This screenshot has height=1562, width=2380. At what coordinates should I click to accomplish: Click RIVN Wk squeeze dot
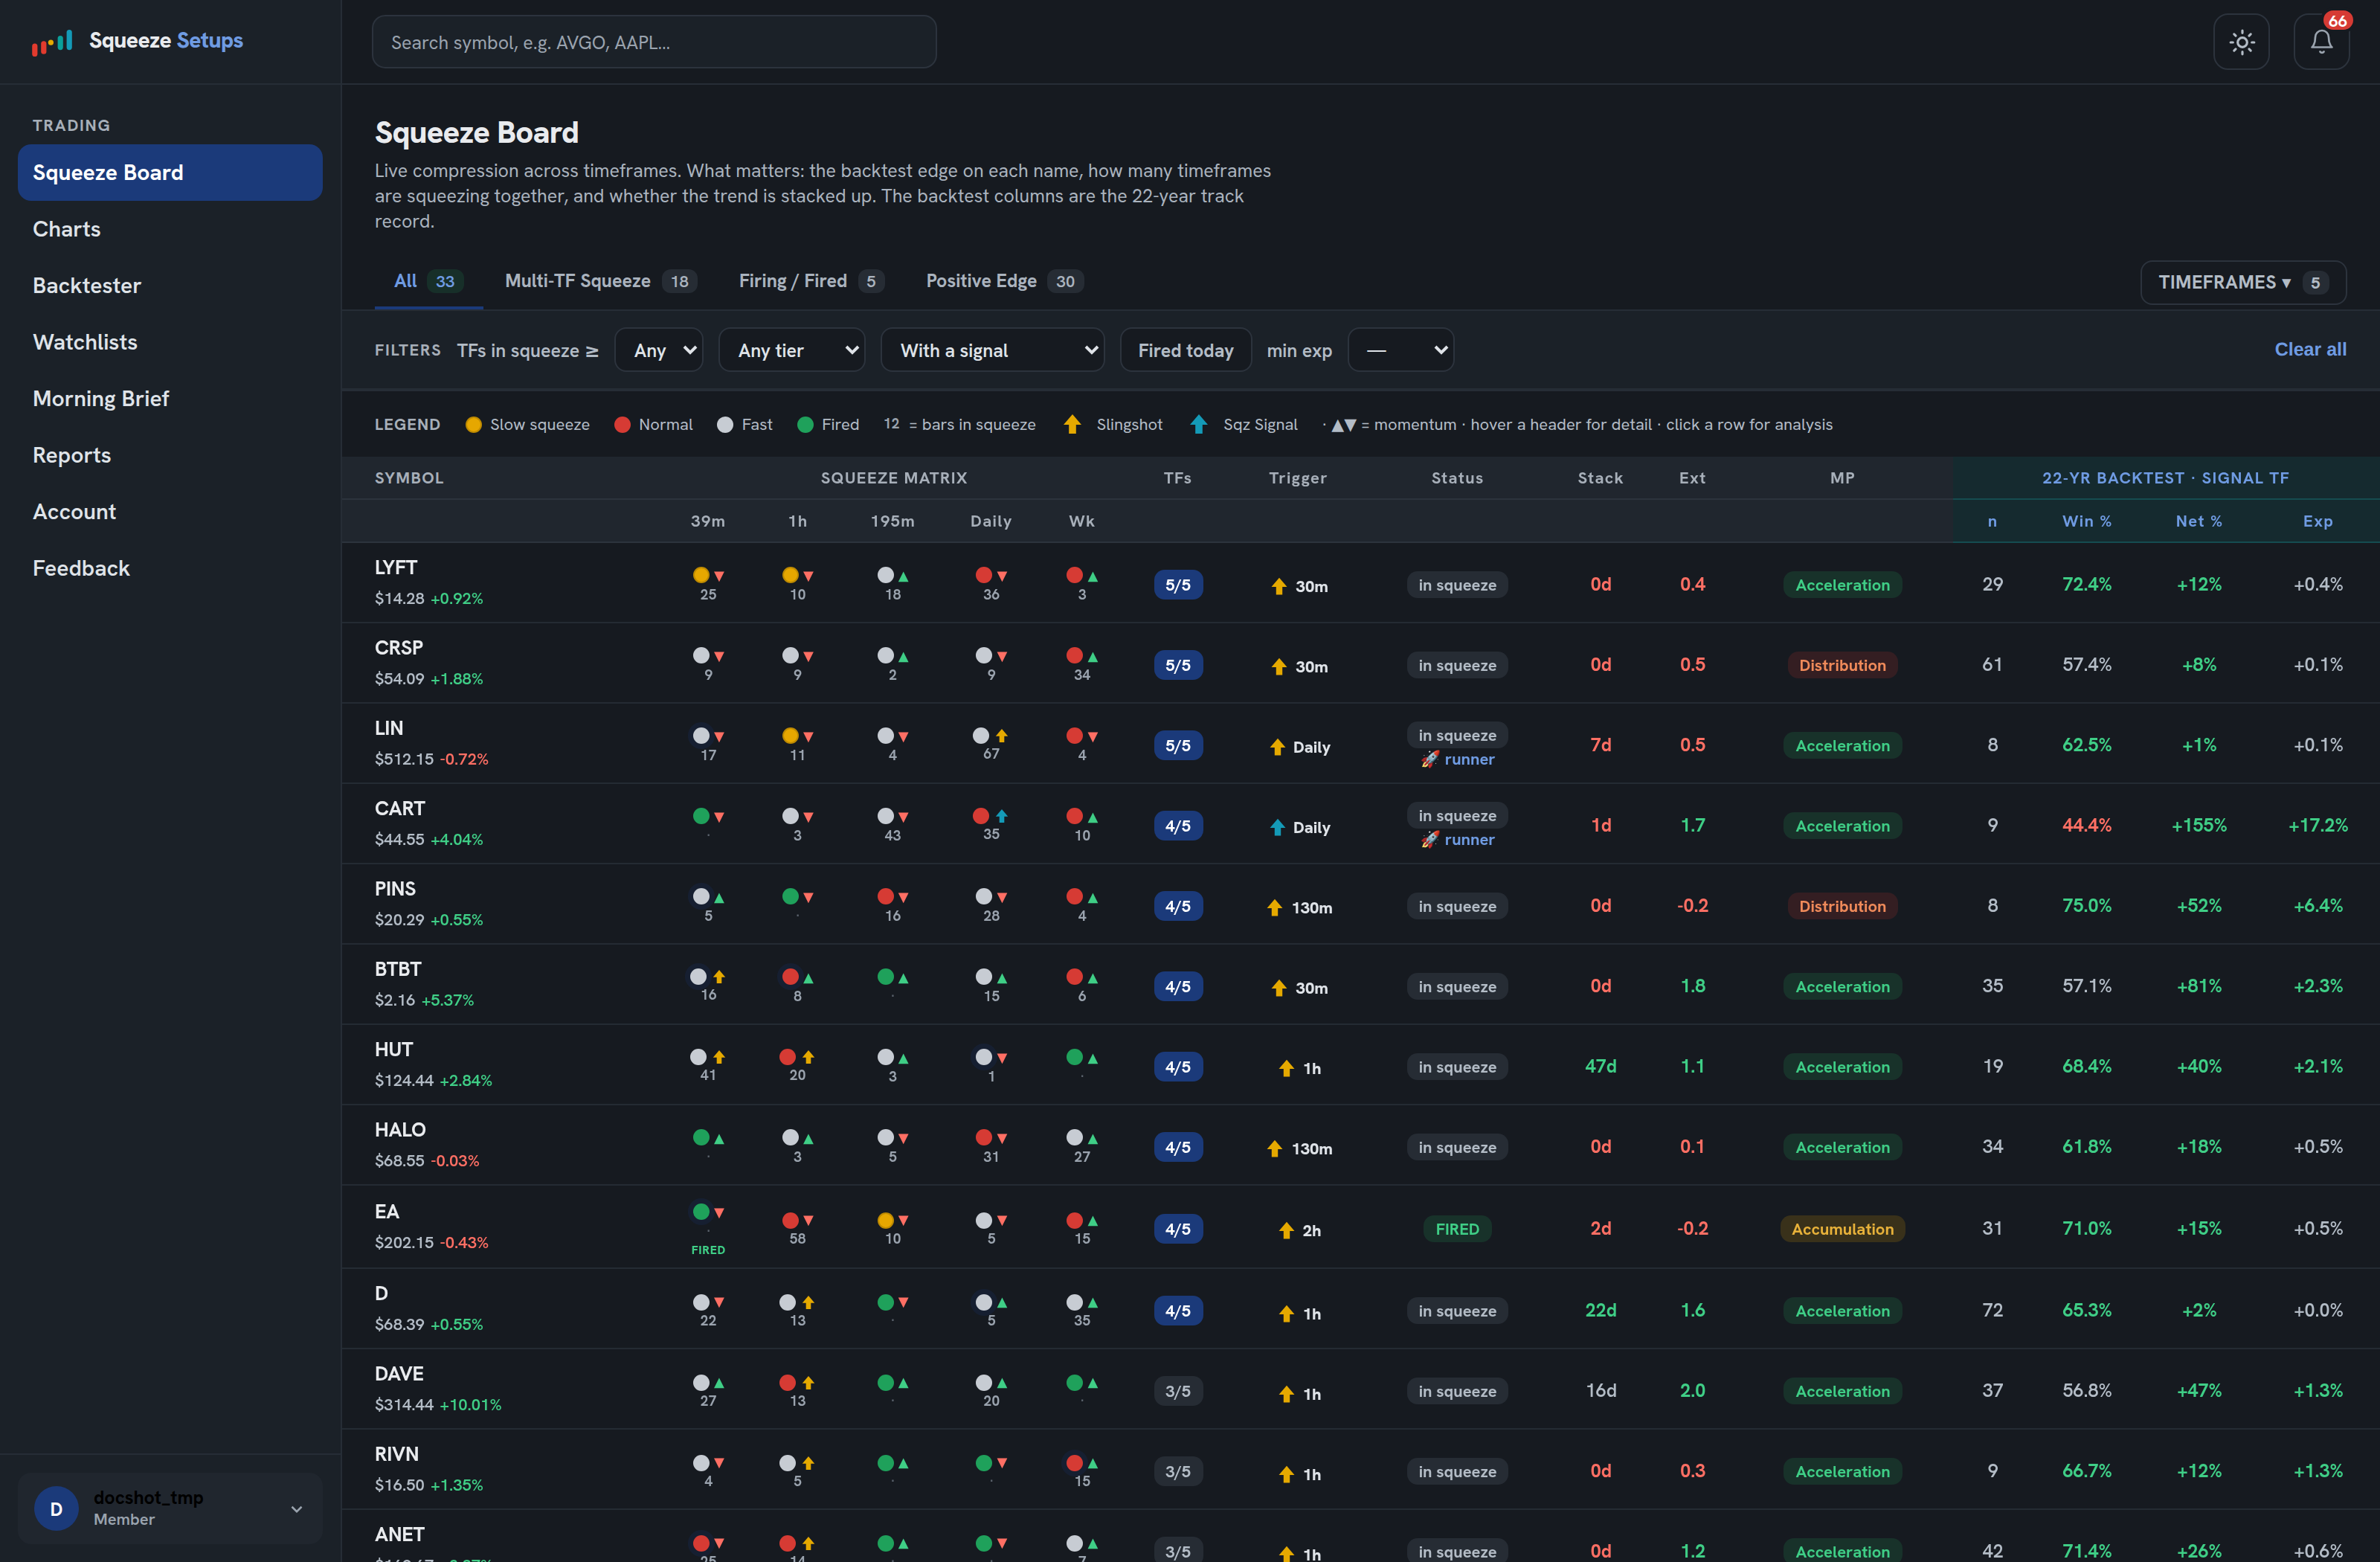(x=1074, y=1463)
